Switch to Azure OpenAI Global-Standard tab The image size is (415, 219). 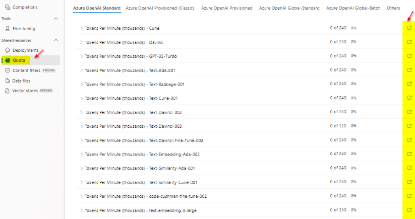coord(289,8)
